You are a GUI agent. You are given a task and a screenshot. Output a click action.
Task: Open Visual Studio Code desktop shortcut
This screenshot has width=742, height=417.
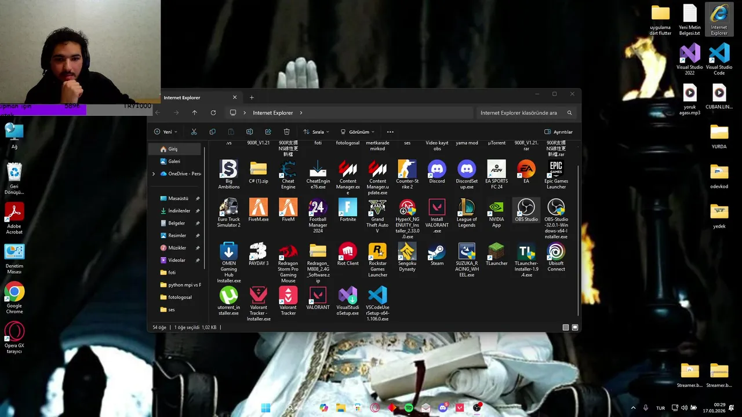coord(719,58)
